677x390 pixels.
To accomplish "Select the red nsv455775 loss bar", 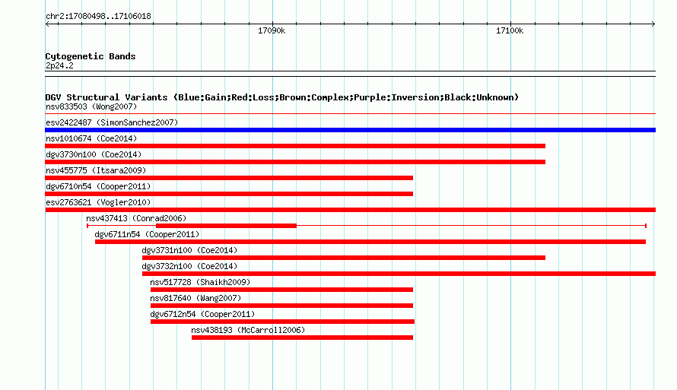I will (229, 178).
